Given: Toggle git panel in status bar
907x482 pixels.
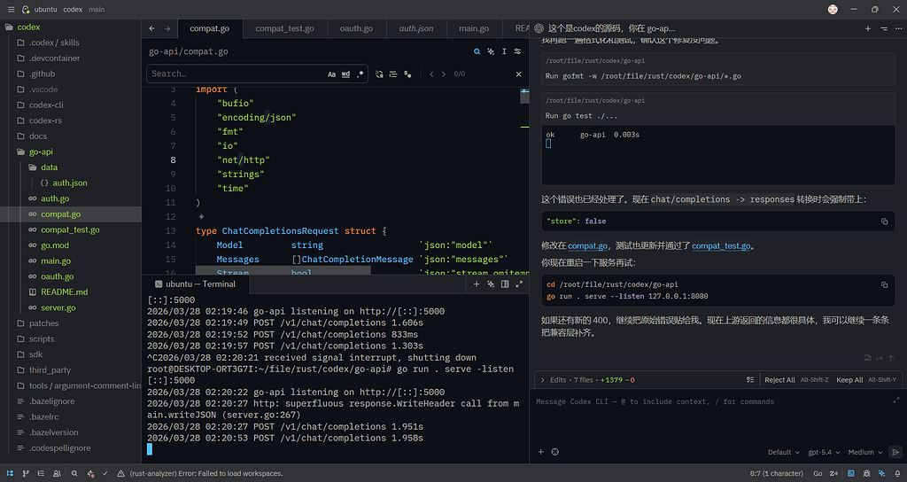Looking at the screenshot, I should coord(26,473).
